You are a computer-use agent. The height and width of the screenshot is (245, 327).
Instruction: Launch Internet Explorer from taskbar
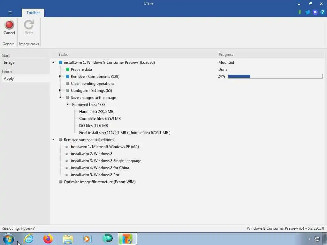tap(28, 239)
